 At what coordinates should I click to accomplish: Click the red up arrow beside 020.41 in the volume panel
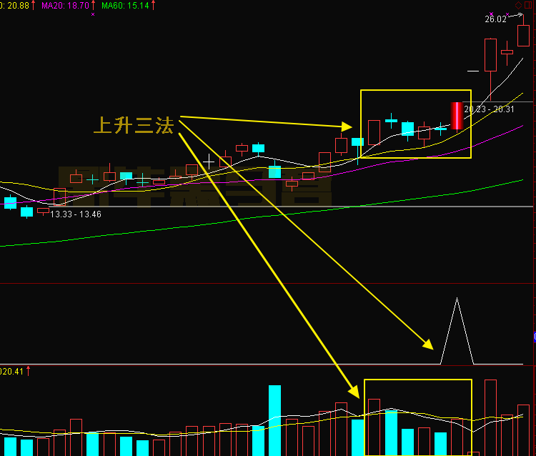coord(29,370)
